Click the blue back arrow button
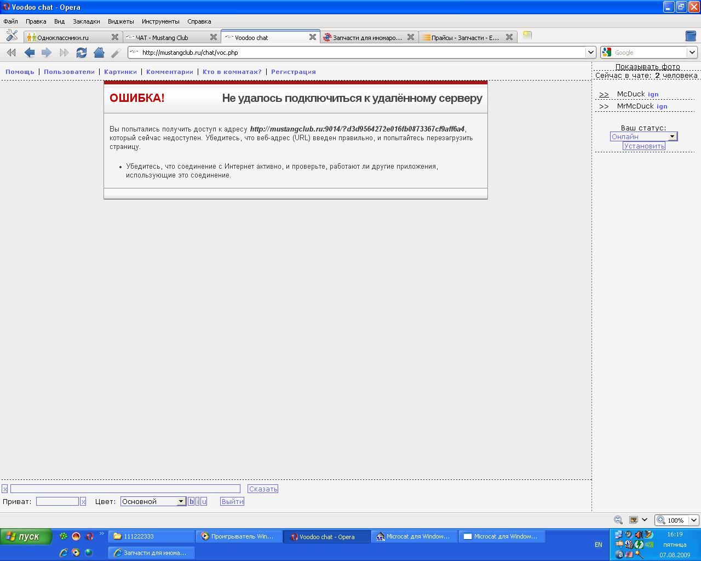Image resolution: width=701 pixels, height=561 pixels. click(30, 53)
